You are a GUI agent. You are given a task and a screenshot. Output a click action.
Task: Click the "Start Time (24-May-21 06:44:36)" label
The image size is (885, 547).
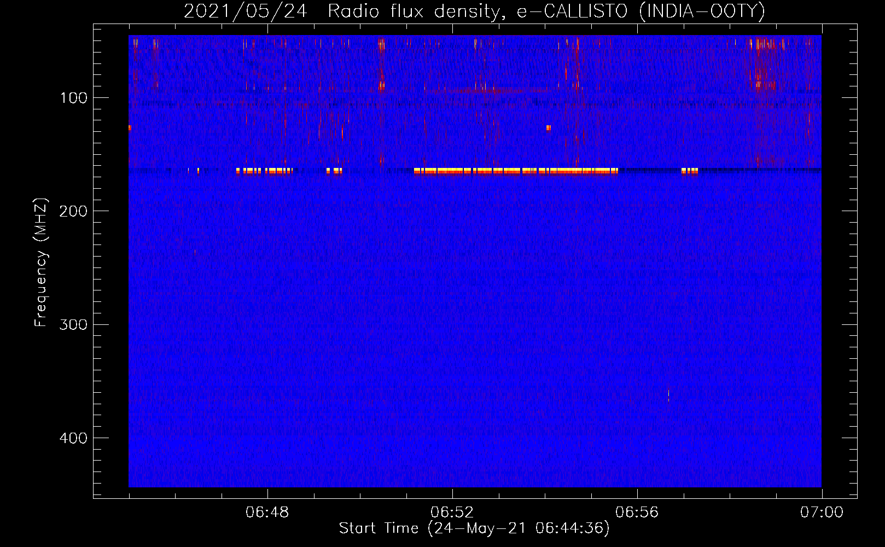[x=474, y=528]
